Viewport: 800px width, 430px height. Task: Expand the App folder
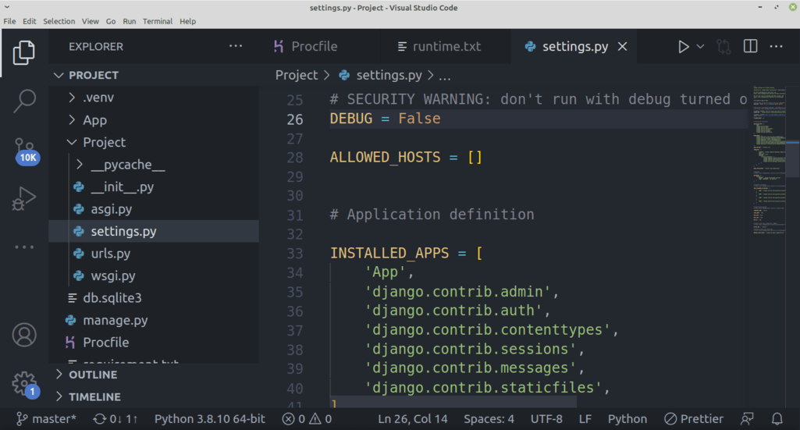(x=154, y=120)
